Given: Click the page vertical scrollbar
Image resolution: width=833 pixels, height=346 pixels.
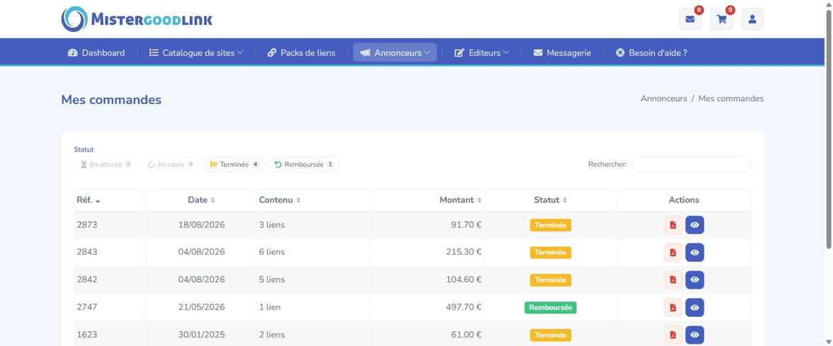Looking at the screenshot, I should click(x=828, y=127).
